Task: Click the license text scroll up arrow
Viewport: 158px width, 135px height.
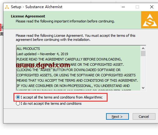Action: click(143, 48)
